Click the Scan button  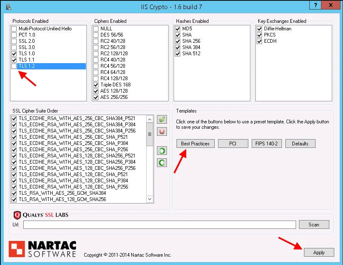point(314,225)
